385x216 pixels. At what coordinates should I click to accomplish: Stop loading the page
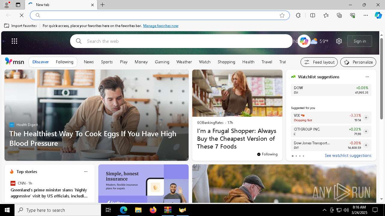pos(22,15)
